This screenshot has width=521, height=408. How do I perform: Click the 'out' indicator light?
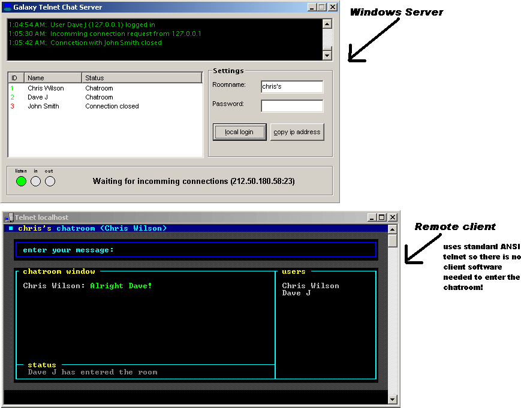click(x=50, y=182)
